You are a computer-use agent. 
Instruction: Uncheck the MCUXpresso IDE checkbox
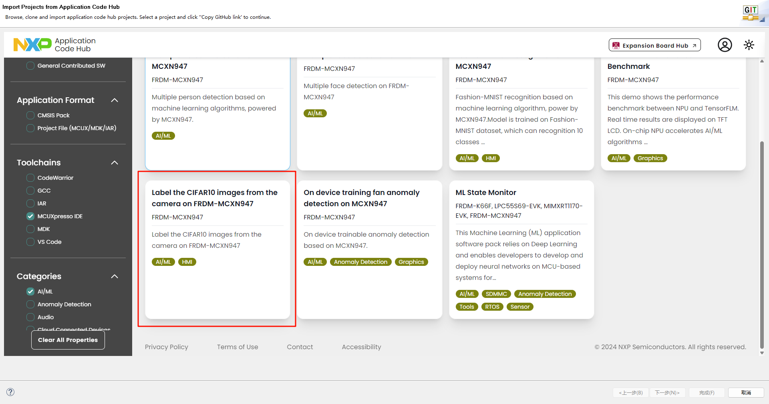(x=30, y=216)
